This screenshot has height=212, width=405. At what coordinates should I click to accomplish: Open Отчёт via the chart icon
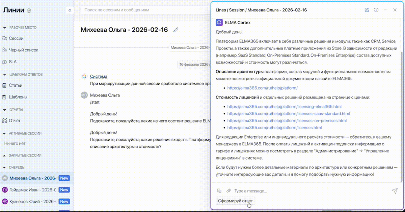coord(4,120)
